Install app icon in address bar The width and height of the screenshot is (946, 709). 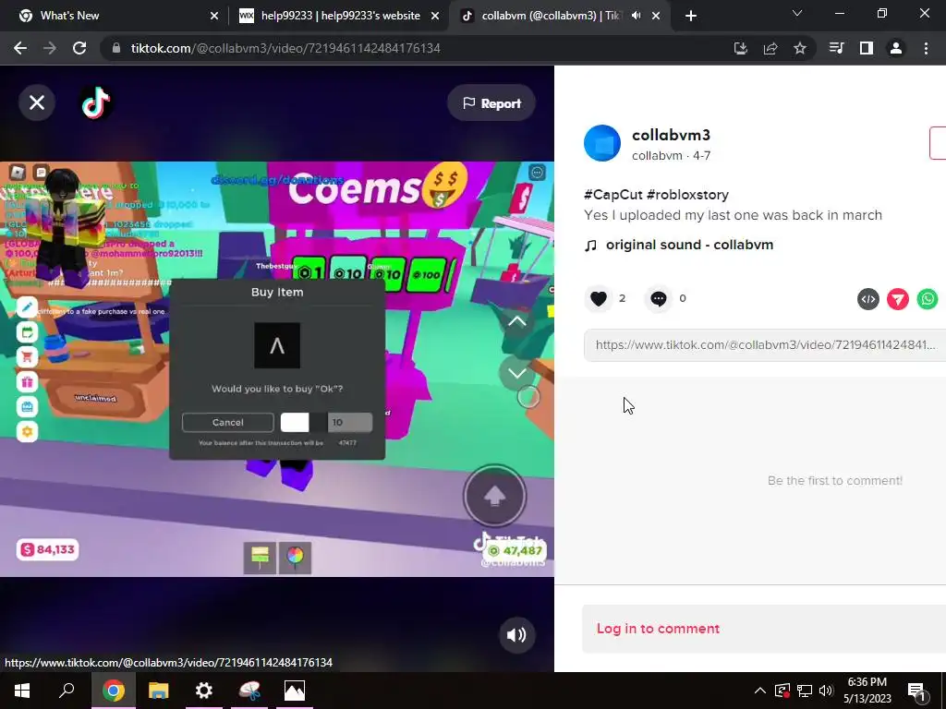click(x=741, y=48)
